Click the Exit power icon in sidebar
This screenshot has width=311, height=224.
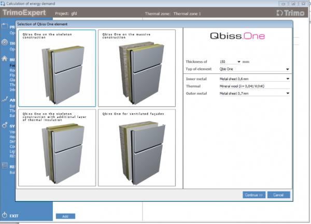[4, 215]
